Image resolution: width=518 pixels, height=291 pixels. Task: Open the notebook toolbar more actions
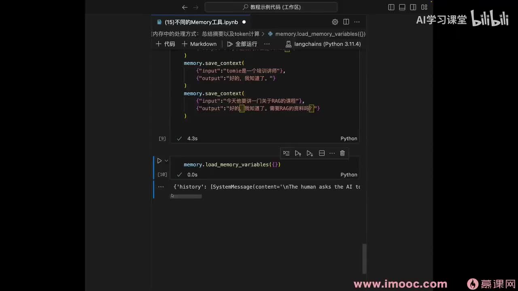[267, 44]
